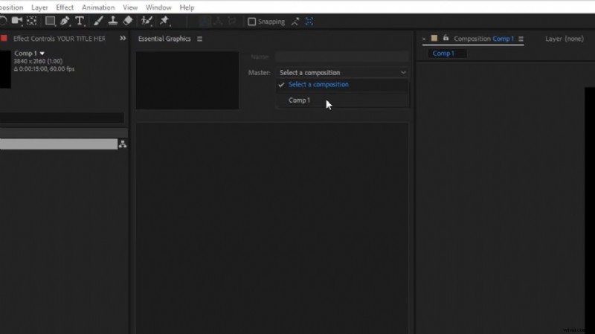Toggle snap to collapsed compositions icon

[309, 22]
